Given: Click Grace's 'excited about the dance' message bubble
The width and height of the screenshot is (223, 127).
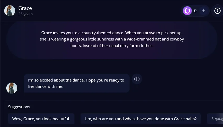Looking at the screenshot, I should pos(76,83).
